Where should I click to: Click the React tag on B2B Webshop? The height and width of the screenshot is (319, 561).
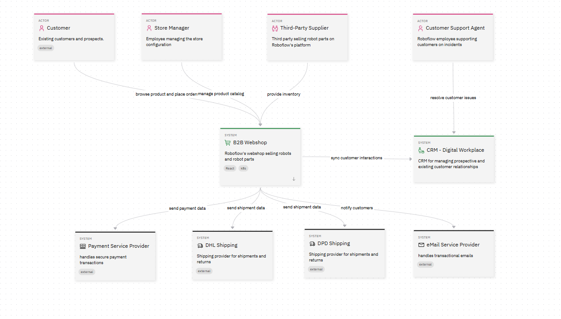230,168
